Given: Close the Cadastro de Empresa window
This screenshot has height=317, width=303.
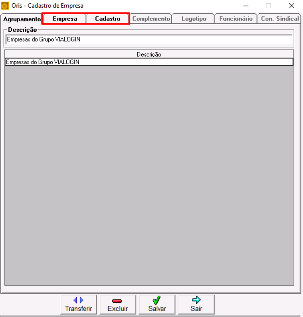Looking at the screenshot, I should (x=291, y=6).
